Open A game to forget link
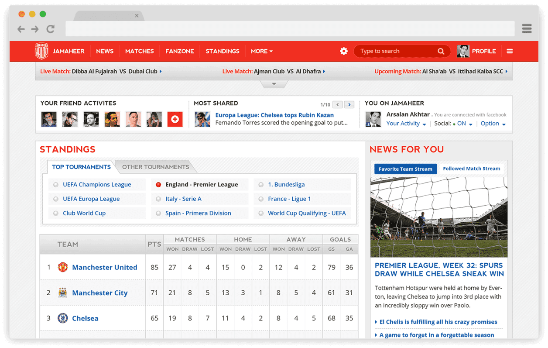 (x=437, y=335)
